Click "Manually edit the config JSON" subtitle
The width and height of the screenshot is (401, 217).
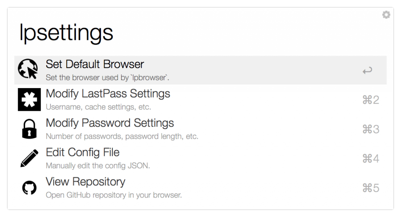(x=98, y=166)
